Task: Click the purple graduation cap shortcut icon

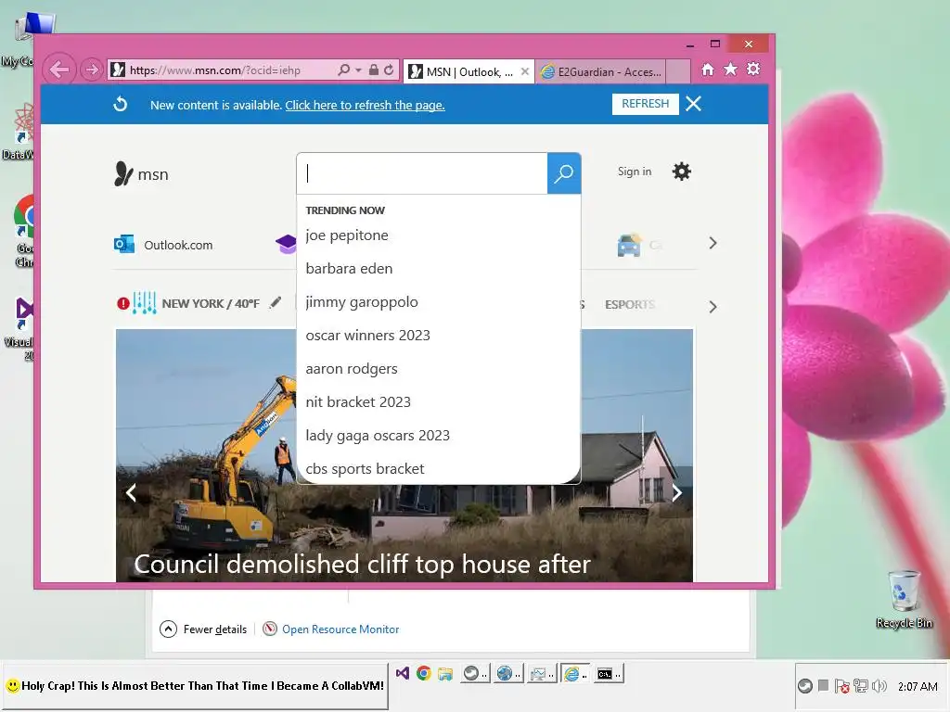Action: [286, 244]
